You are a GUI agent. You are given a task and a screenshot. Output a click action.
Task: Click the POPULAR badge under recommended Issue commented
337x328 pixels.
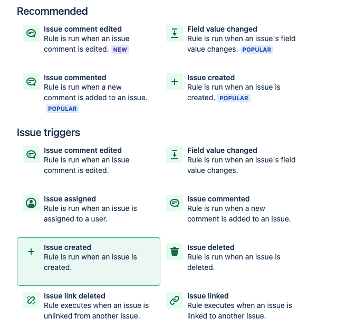(62, 109)
